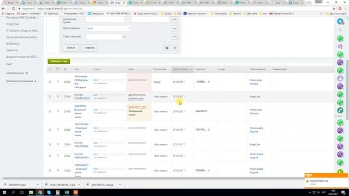This screenshot has height=196, width=349.
Task: Click browser back arrow
Action: [x=3, y=9]
